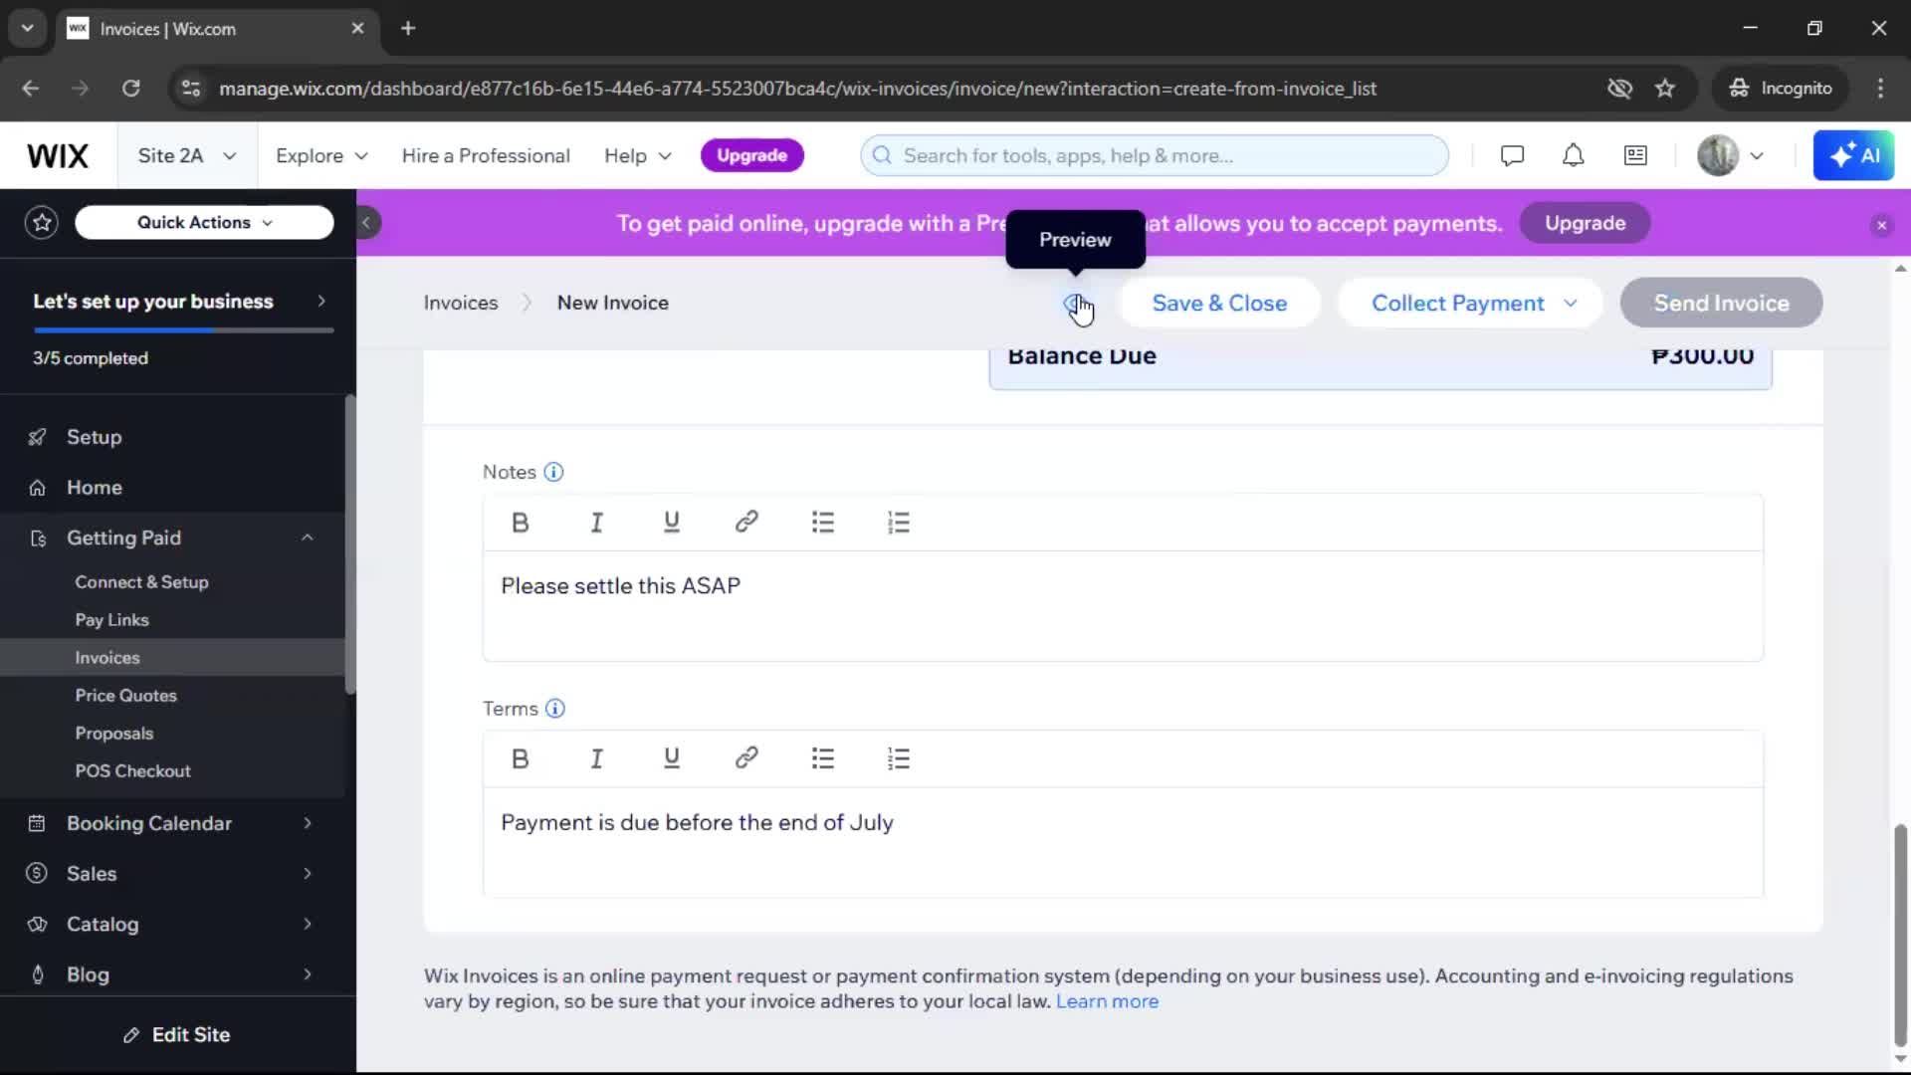This screenshot has height=1075, width=1911.
Task: Bookmark this page with star icon
Action: pos(1665,89)
